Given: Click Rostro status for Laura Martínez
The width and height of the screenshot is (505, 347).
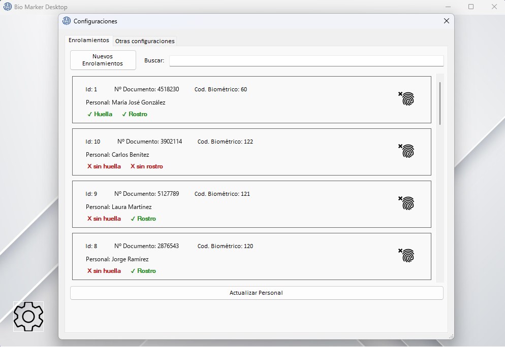Looking at the screenshot, I should [x=143, y=219].
